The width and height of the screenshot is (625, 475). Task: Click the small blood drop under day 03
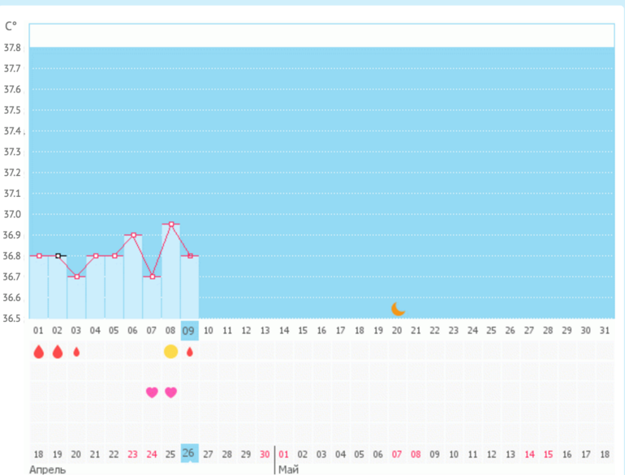(x=76, y=352)
